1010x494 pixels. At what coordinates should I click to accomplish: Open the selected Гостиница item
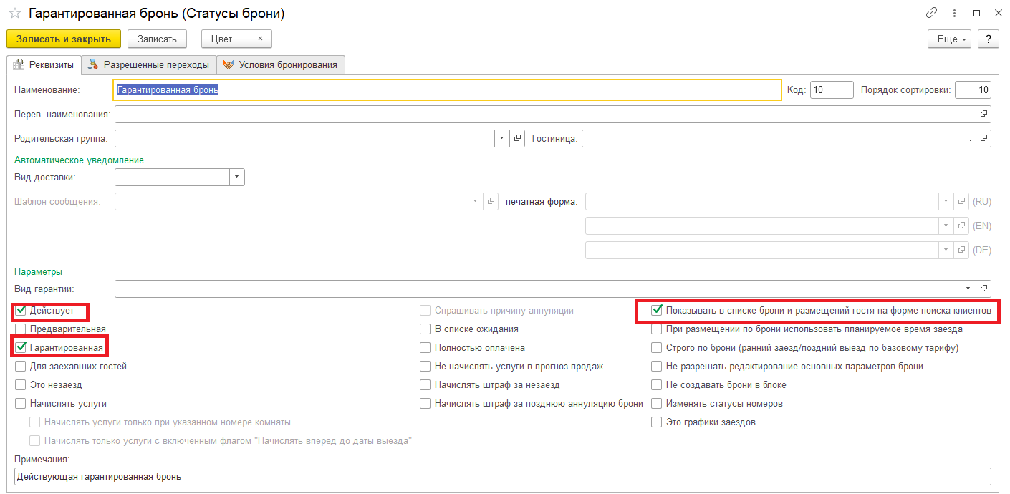click(984, 138)
